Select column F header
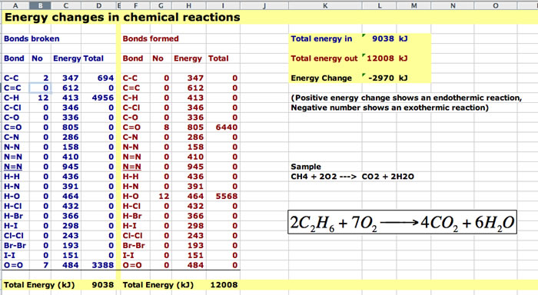 (x=136, y=5)
